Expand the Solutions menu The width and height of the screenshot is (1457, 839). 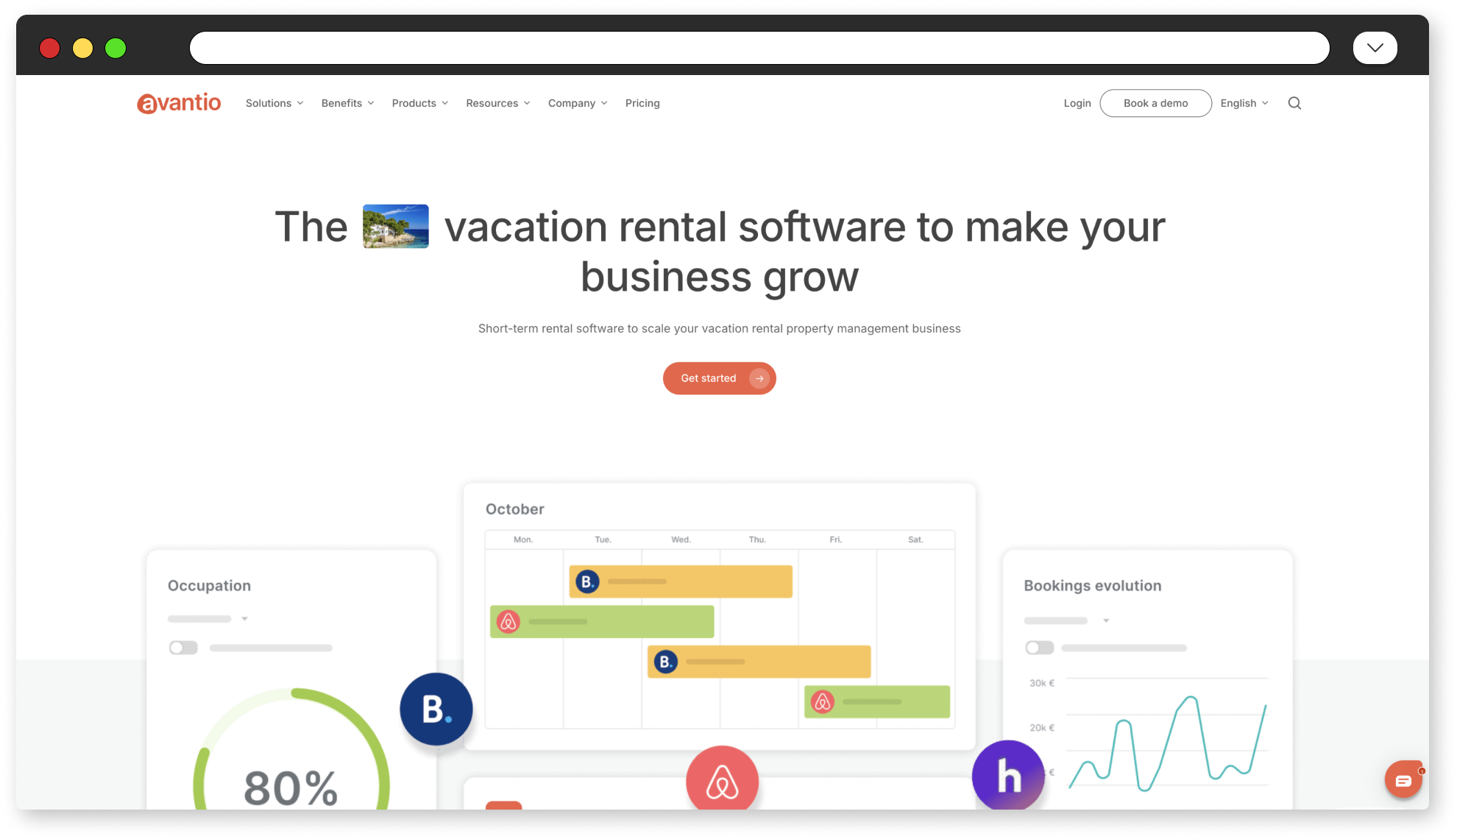[x=274, y=103]
